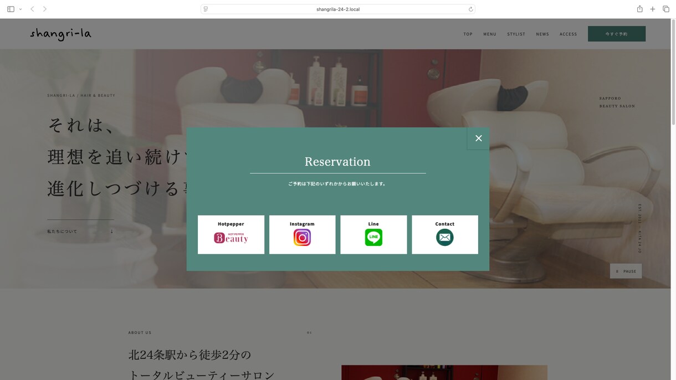The image size is (676, 380).
Task: Open the 今すぐ予約 reserve button
Action: coord(617,34)
